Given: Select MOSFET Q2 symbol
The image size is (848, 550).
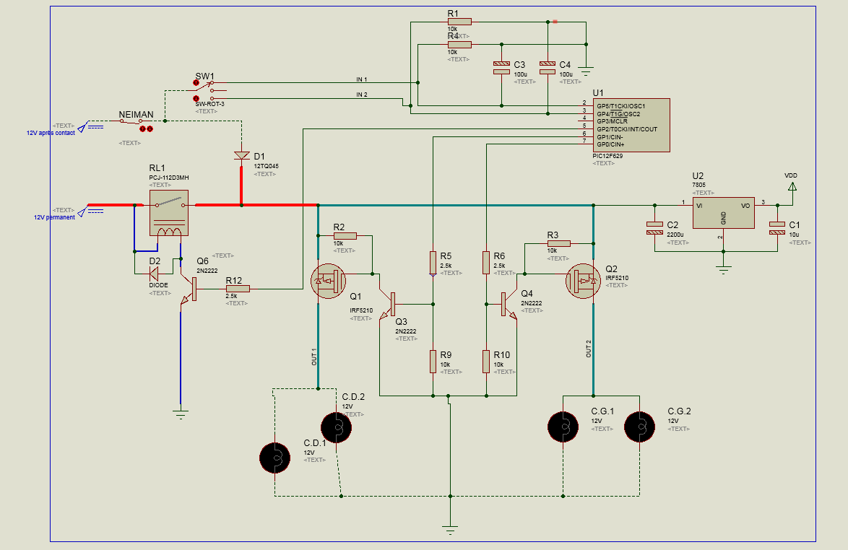Looking at the screenshot, I should click(x=583, y=281).
